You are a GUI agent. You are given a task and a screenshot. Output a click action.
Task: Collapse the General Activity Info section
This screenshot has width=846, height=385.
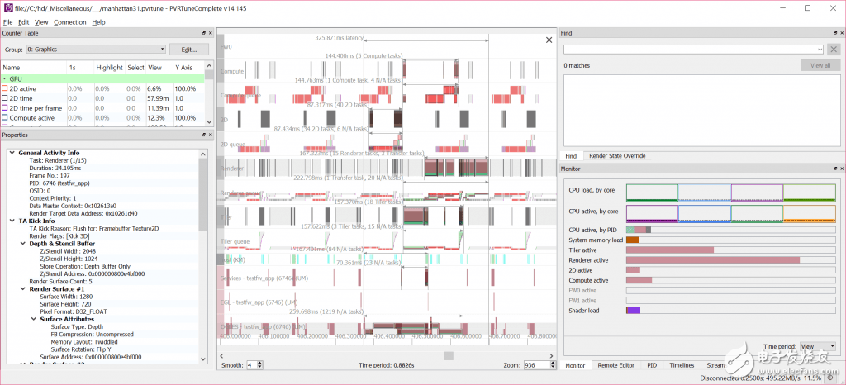(x=11, y=153)
